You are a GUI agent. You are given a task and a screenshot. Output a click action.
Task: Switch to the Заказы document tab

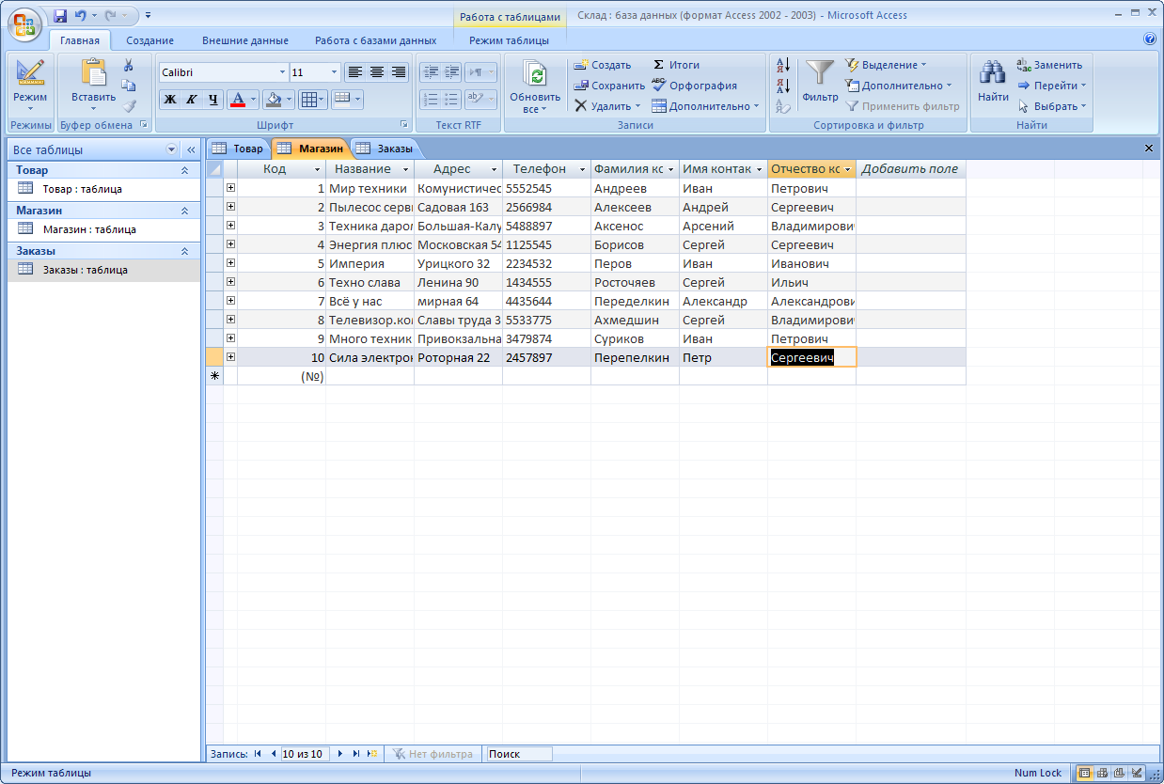(x=384, y=149)
